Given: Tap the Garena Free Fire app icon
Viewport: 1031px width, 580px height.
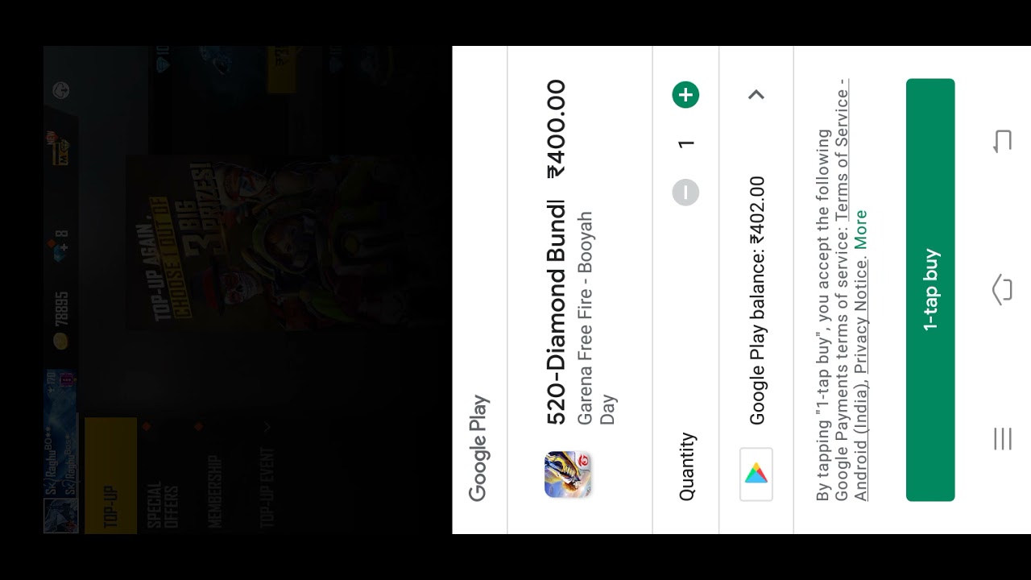Looking at the screenshot, I should tap(569, 474).
